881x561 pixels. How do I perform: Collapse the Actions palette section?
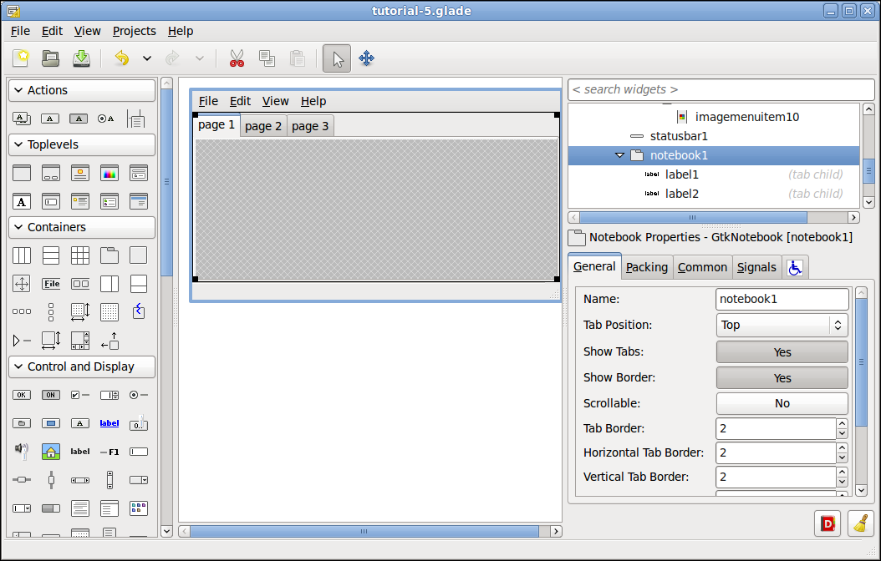click(82, 90)
